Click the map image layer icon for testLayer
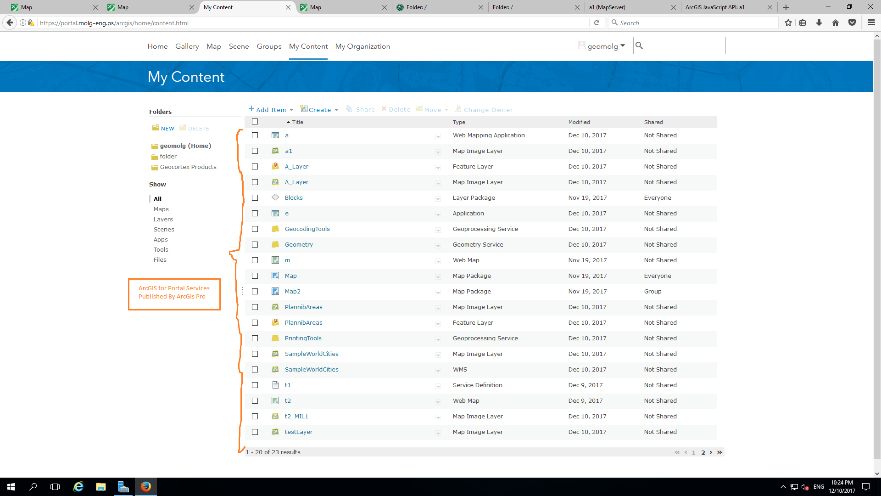This screenshot has height=496, width=881. (x=275, y=432)
